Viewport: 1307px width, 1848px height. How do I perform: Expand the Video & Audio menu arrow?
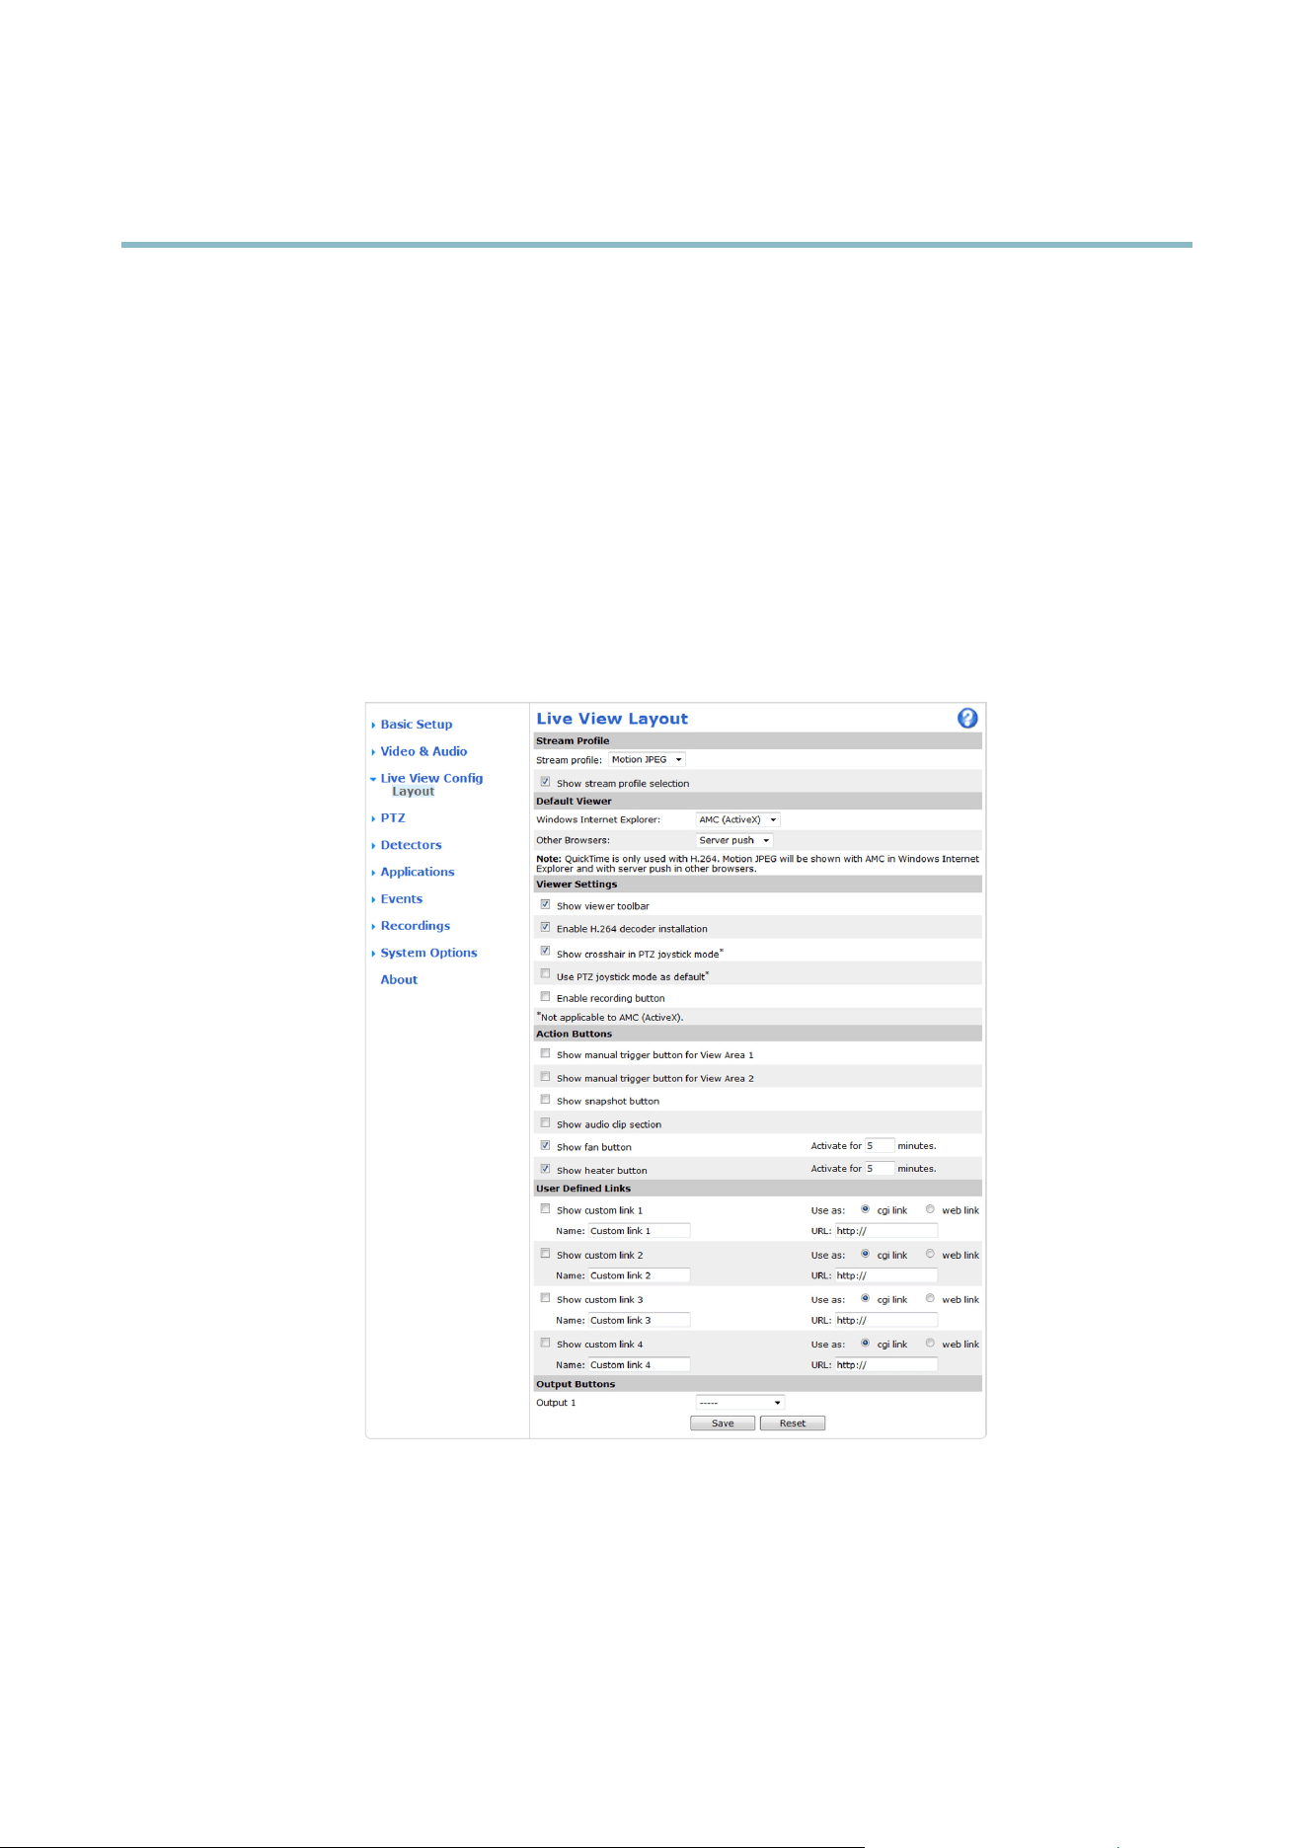(x=373, y=752)
